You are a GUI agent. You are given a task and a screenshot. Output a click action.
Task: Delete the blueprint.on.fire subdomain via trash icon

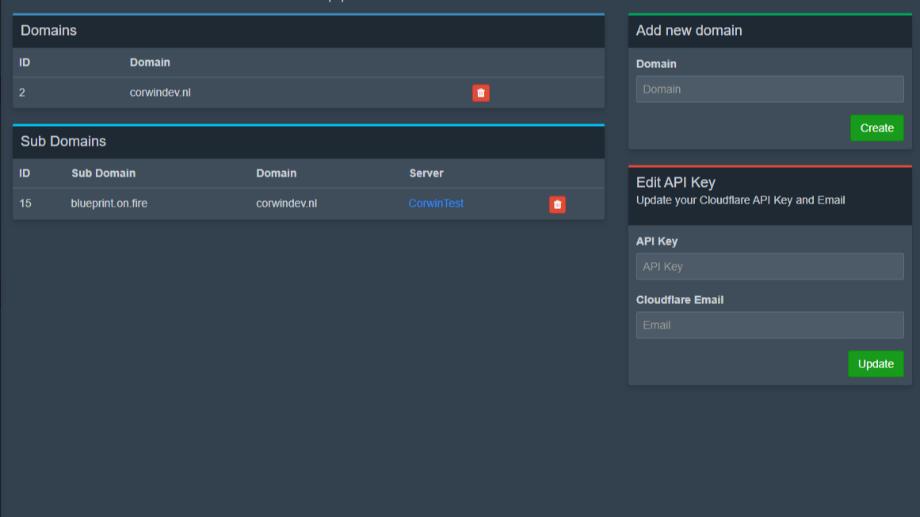tap(557, 204)
